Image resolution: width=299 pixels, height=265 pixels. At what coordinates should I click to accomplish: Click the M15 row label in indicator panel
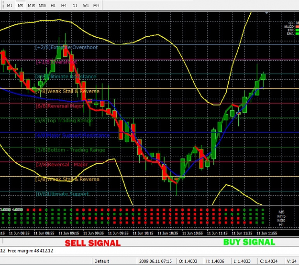coord(281,216)
